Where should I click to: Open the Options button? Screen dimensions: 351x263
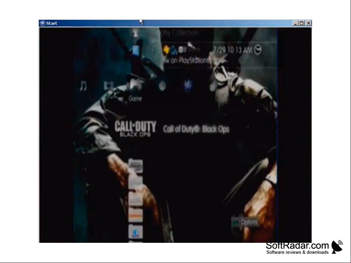click(246, 222)
